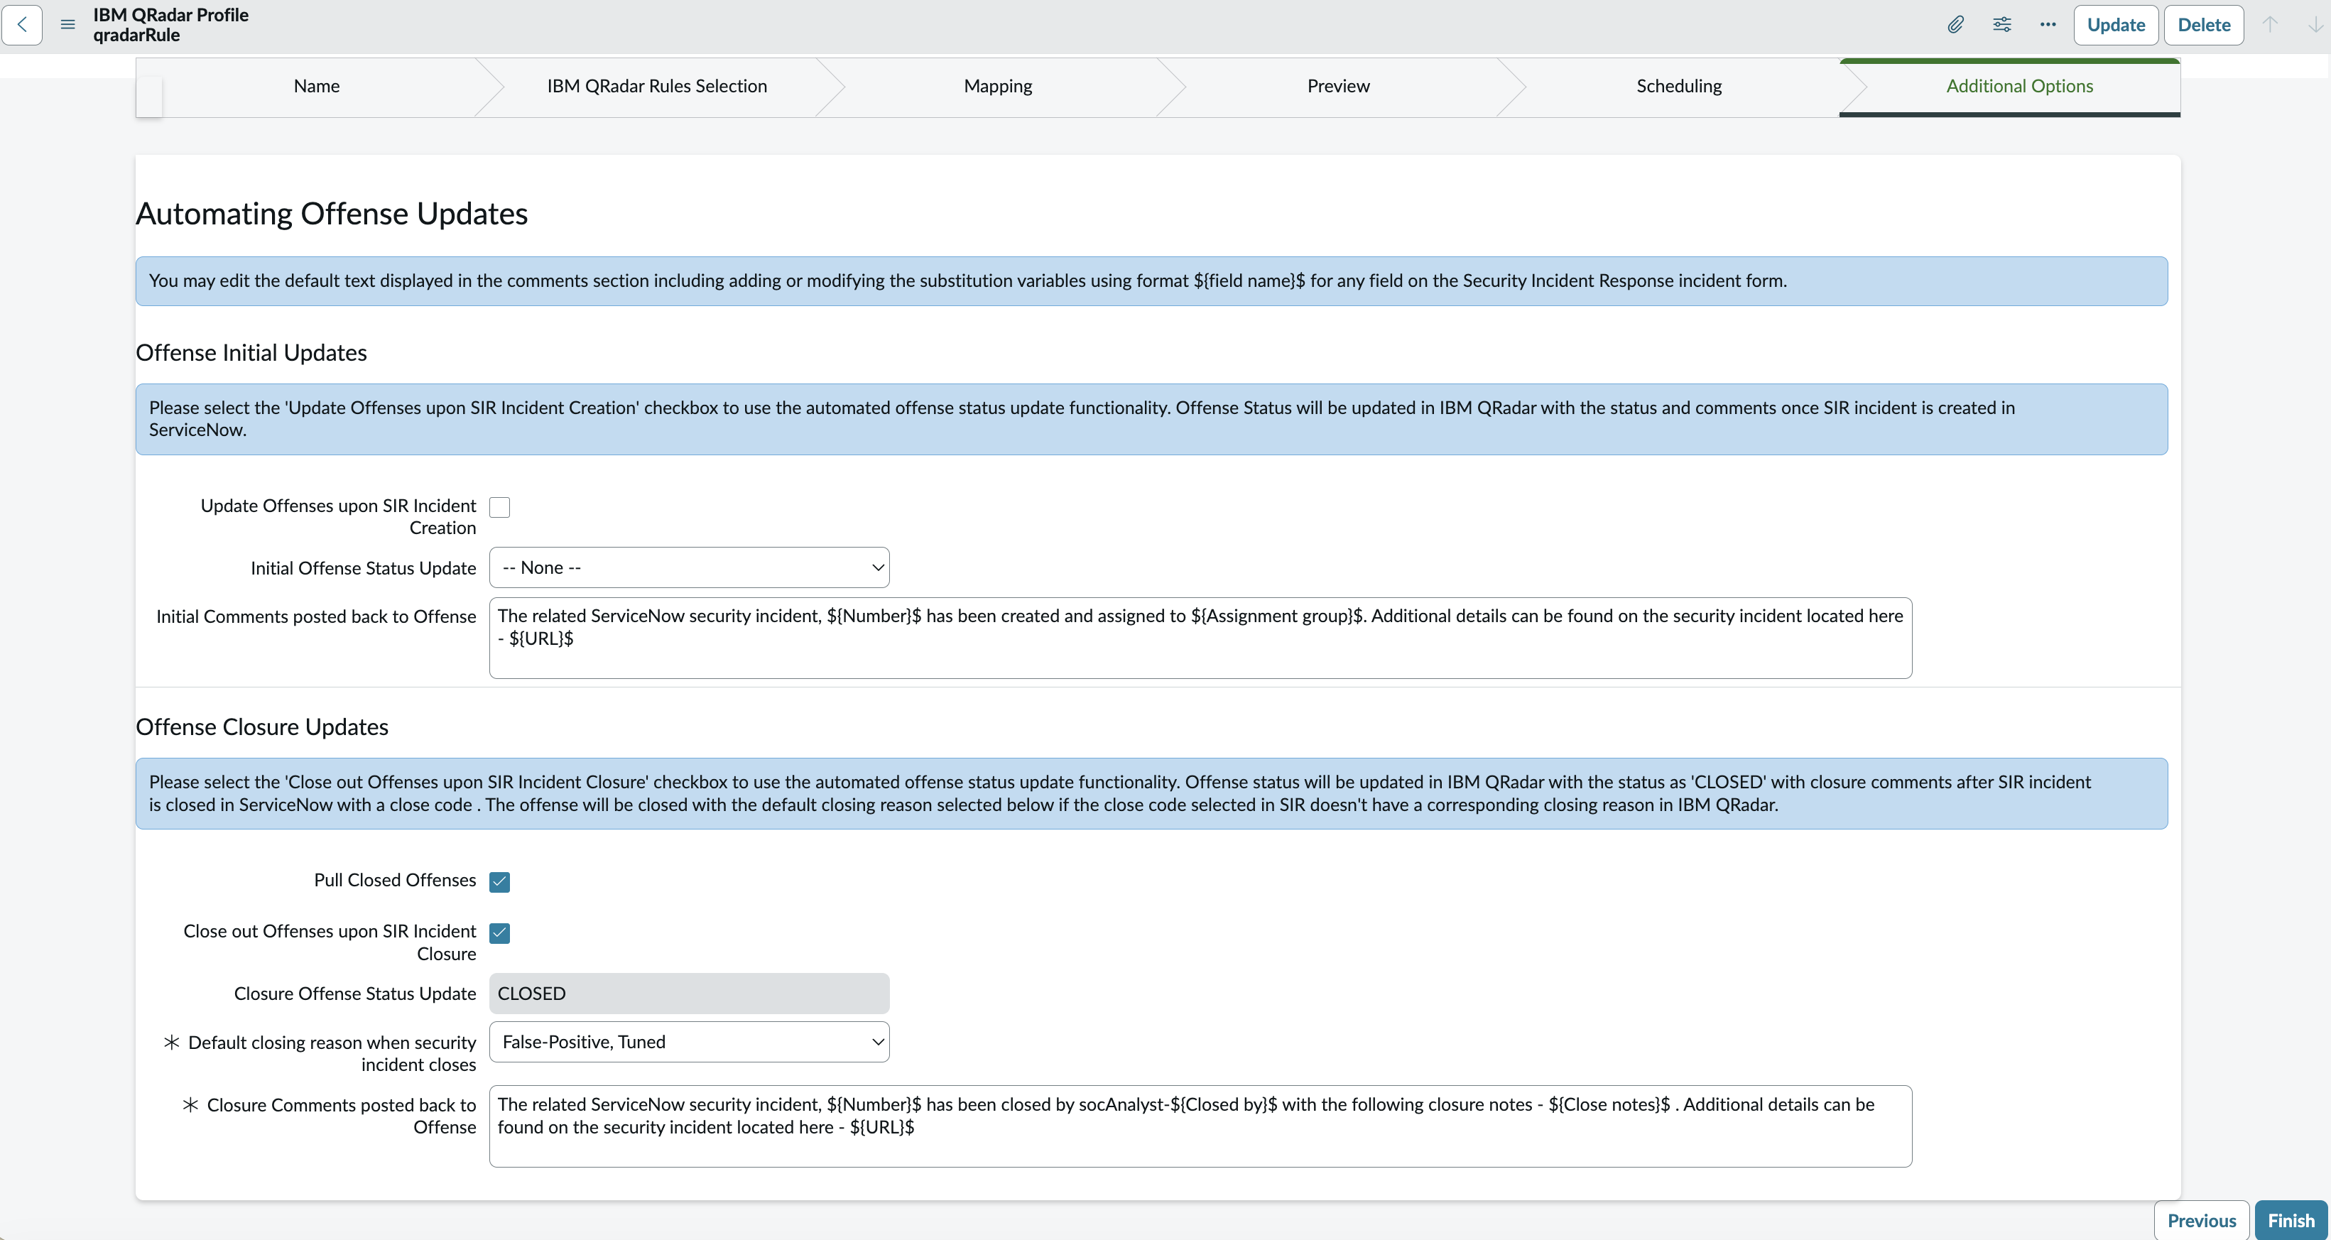Edit Initial Comments posted back to Offense
This screenshot has width=2331, height=1240.
pos(1200,637)
